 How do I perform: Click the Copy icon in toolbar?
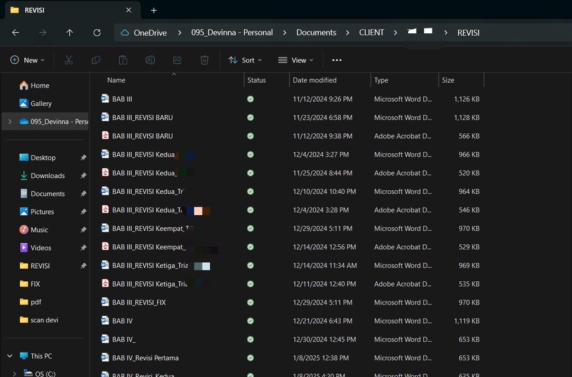coord(96,60)
